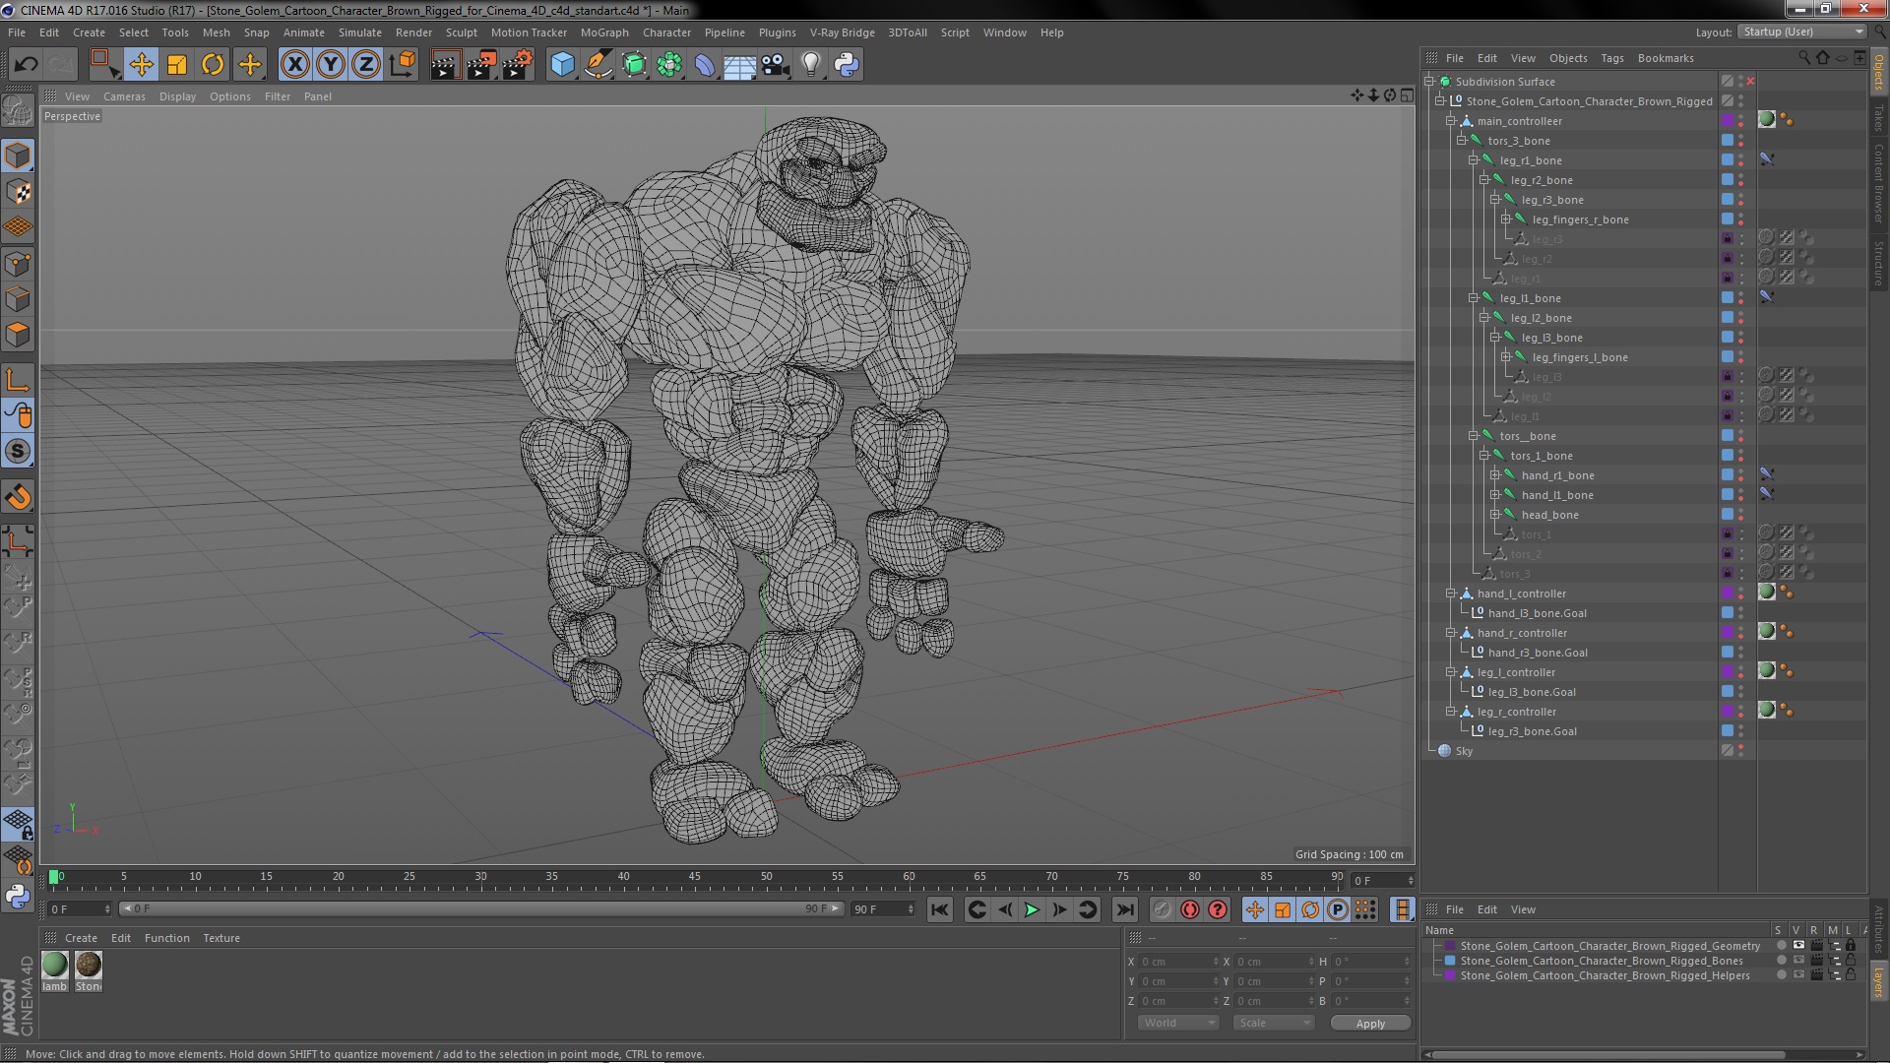Toggle Y axis lock

pyautogui.click(x=331, y=65)
